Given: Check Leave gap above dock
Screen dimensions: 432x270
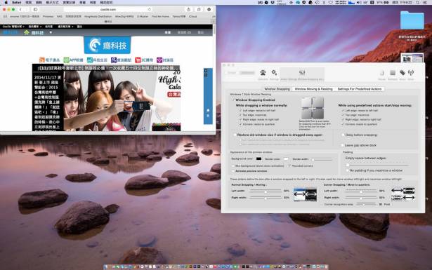Looking at the screenshot, I should (343, 145).
